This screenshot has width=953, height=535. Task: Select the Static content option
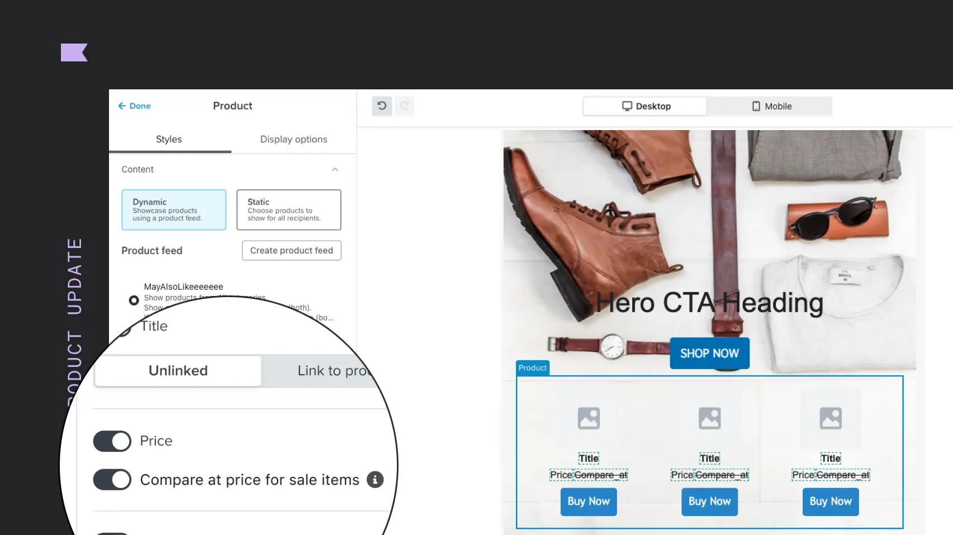(289, 210)
